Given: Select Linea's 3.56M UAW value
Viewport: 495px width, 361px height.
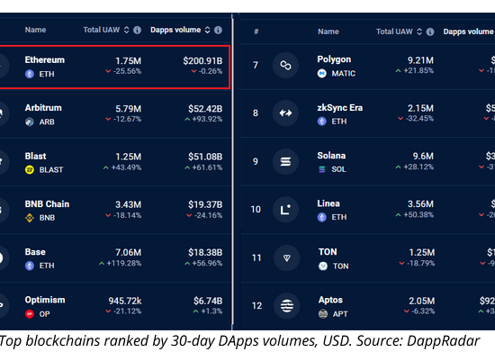Looking at the screenshot, I should point(420,204).
